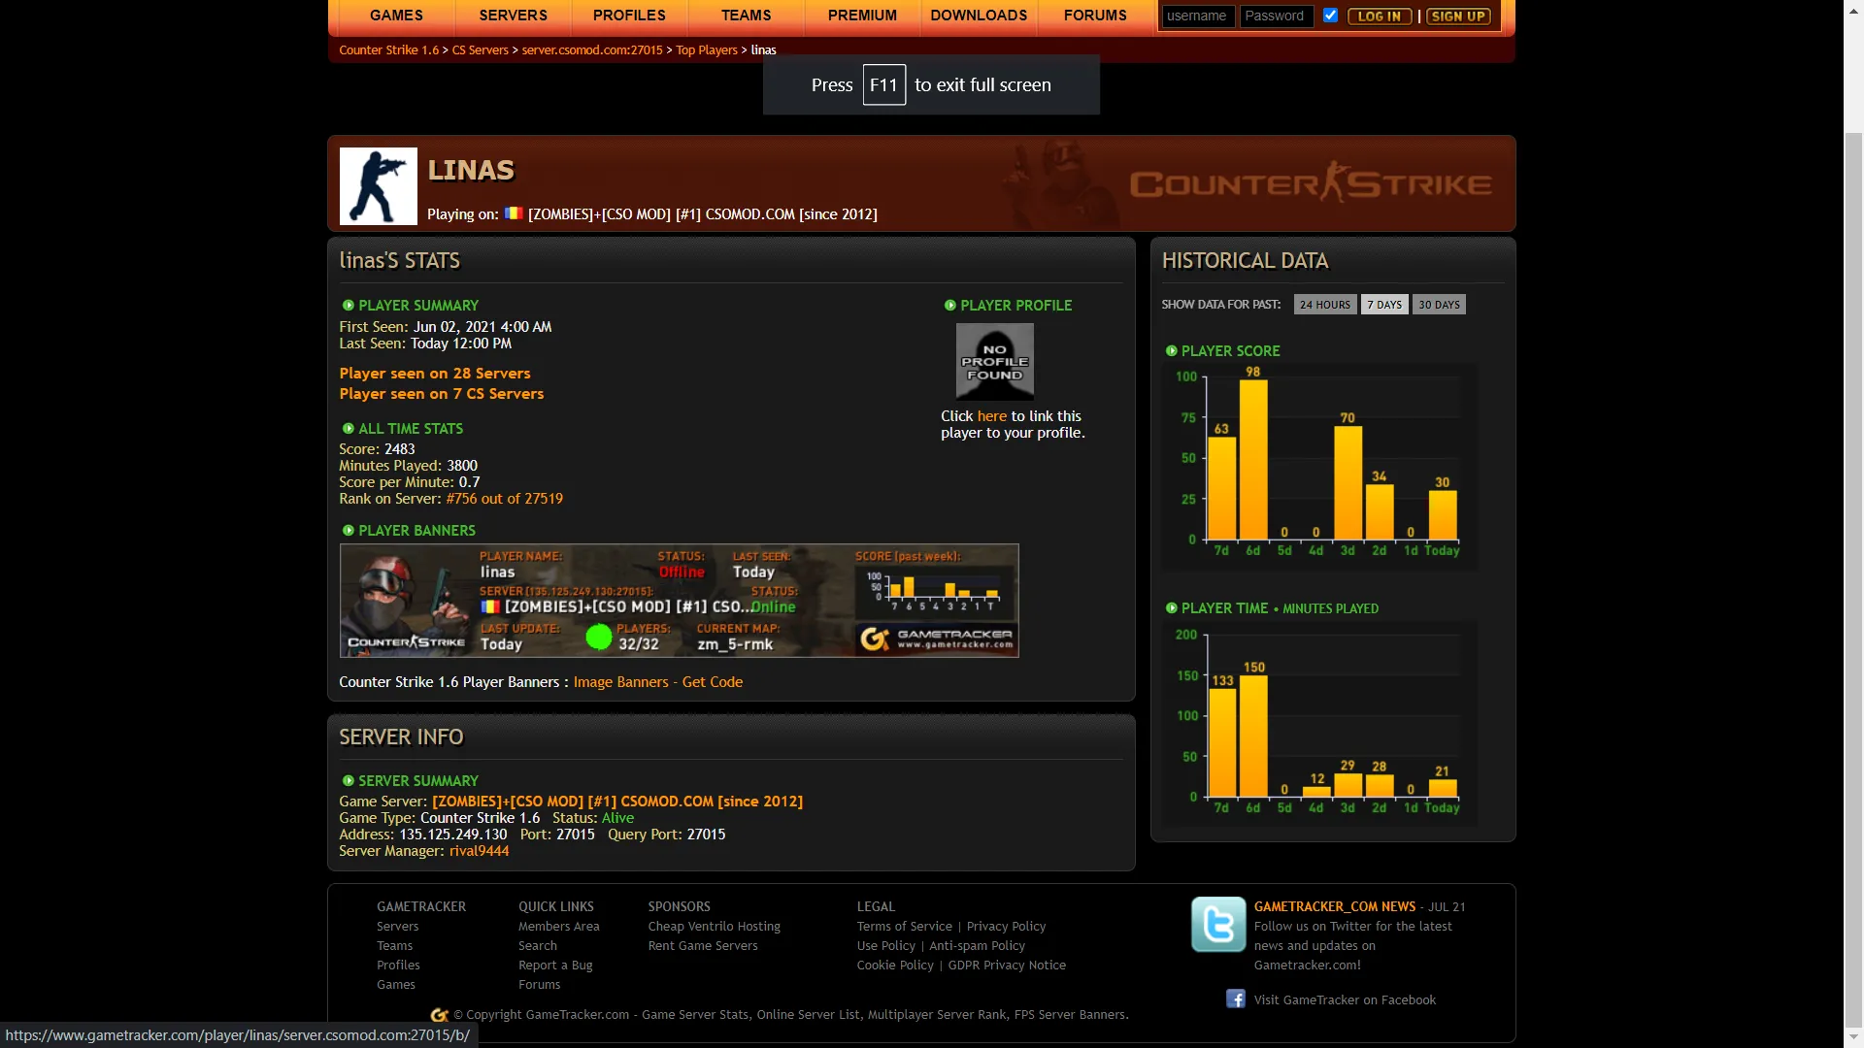The width and height of the screenshot is (1864, 1048).
Task: Click the GameTracker logo in player banner
Action: point(937,639)
